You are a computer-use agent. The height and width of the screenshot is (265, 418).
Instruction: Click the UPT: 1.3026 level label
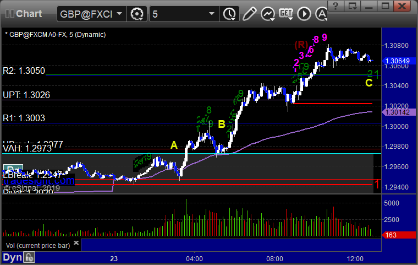click(x=26, y=95)
